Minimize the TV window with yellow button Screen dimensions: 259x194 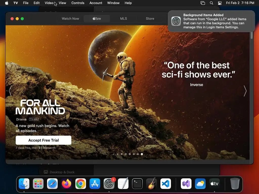pos(17,19)
